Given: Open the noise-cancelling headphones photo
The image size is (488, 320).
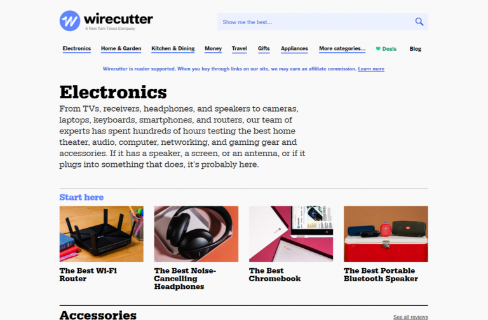Looking at the screenshot, I should (x=196, y=234).
